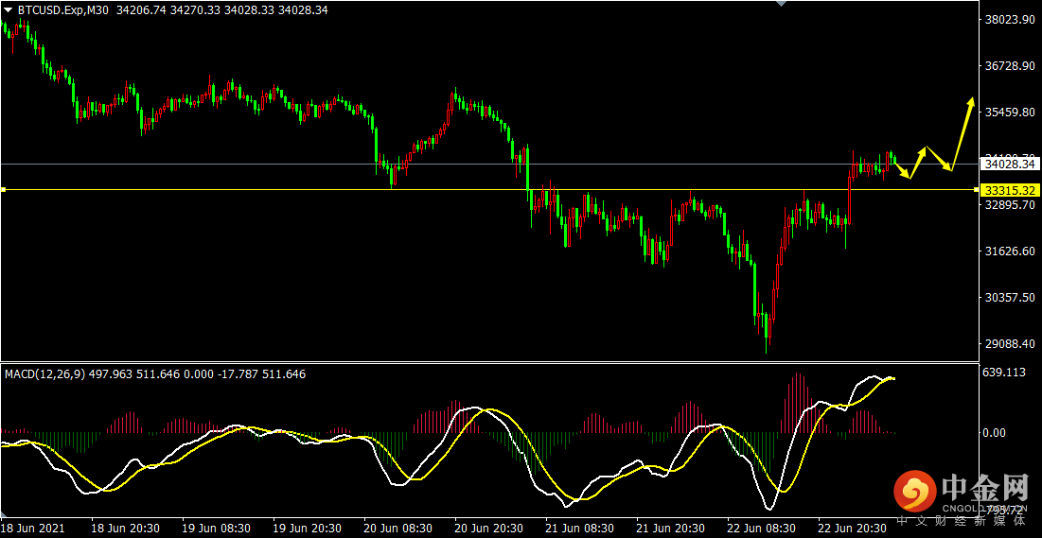Screen dimensions: 1042x538
Task: Select the BTCUSD.Exp,M30 chart title
Action: (x=63, y=10)
